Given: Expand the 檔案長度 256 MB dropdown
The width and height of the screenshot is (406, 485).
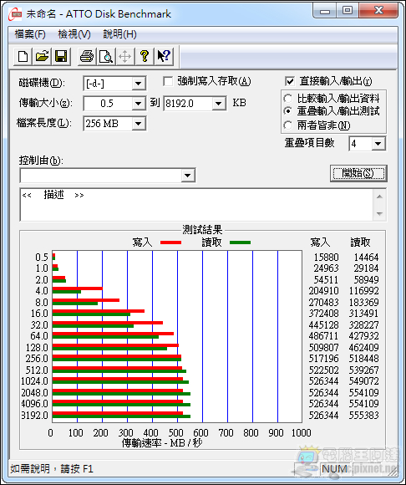Looking at the screenshot, I should click(x=139, y=124).
